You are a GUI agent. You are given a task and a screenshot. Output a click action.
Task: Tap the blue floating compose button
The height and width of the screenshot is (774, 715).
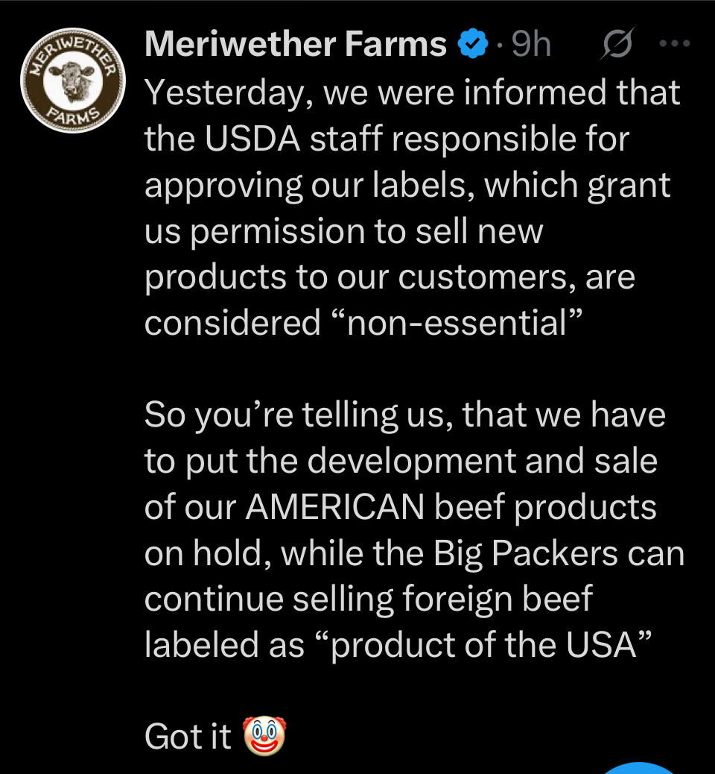click(x=641, y=768)
